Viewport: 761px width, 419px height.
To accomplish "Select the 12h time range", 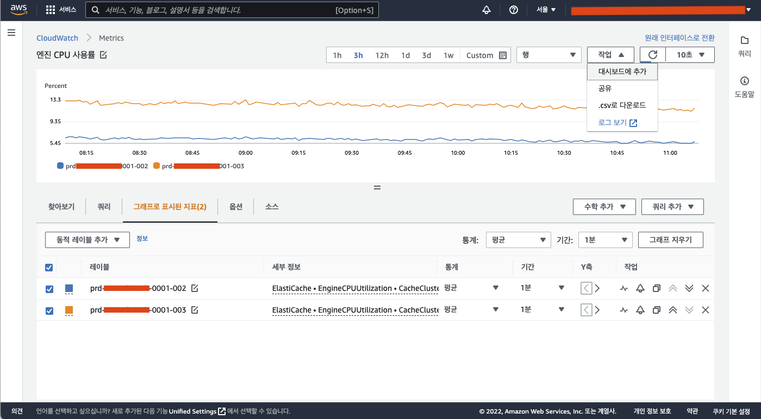I will (382, 55).
